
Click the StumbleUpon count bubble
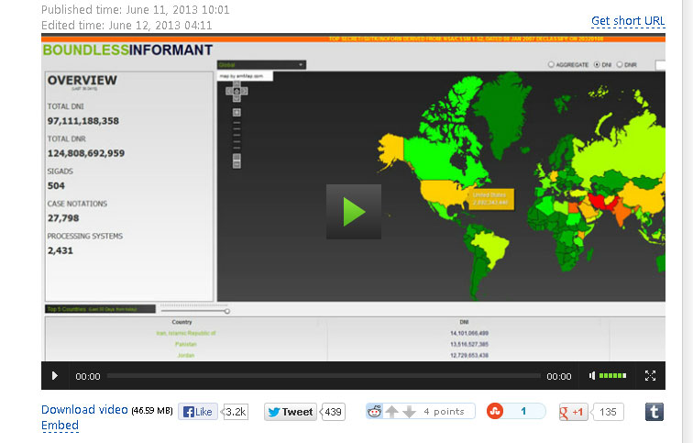[523, 411]
